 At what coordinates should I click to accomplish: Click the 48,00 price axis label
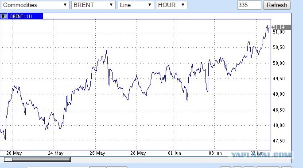click(279, 125)
